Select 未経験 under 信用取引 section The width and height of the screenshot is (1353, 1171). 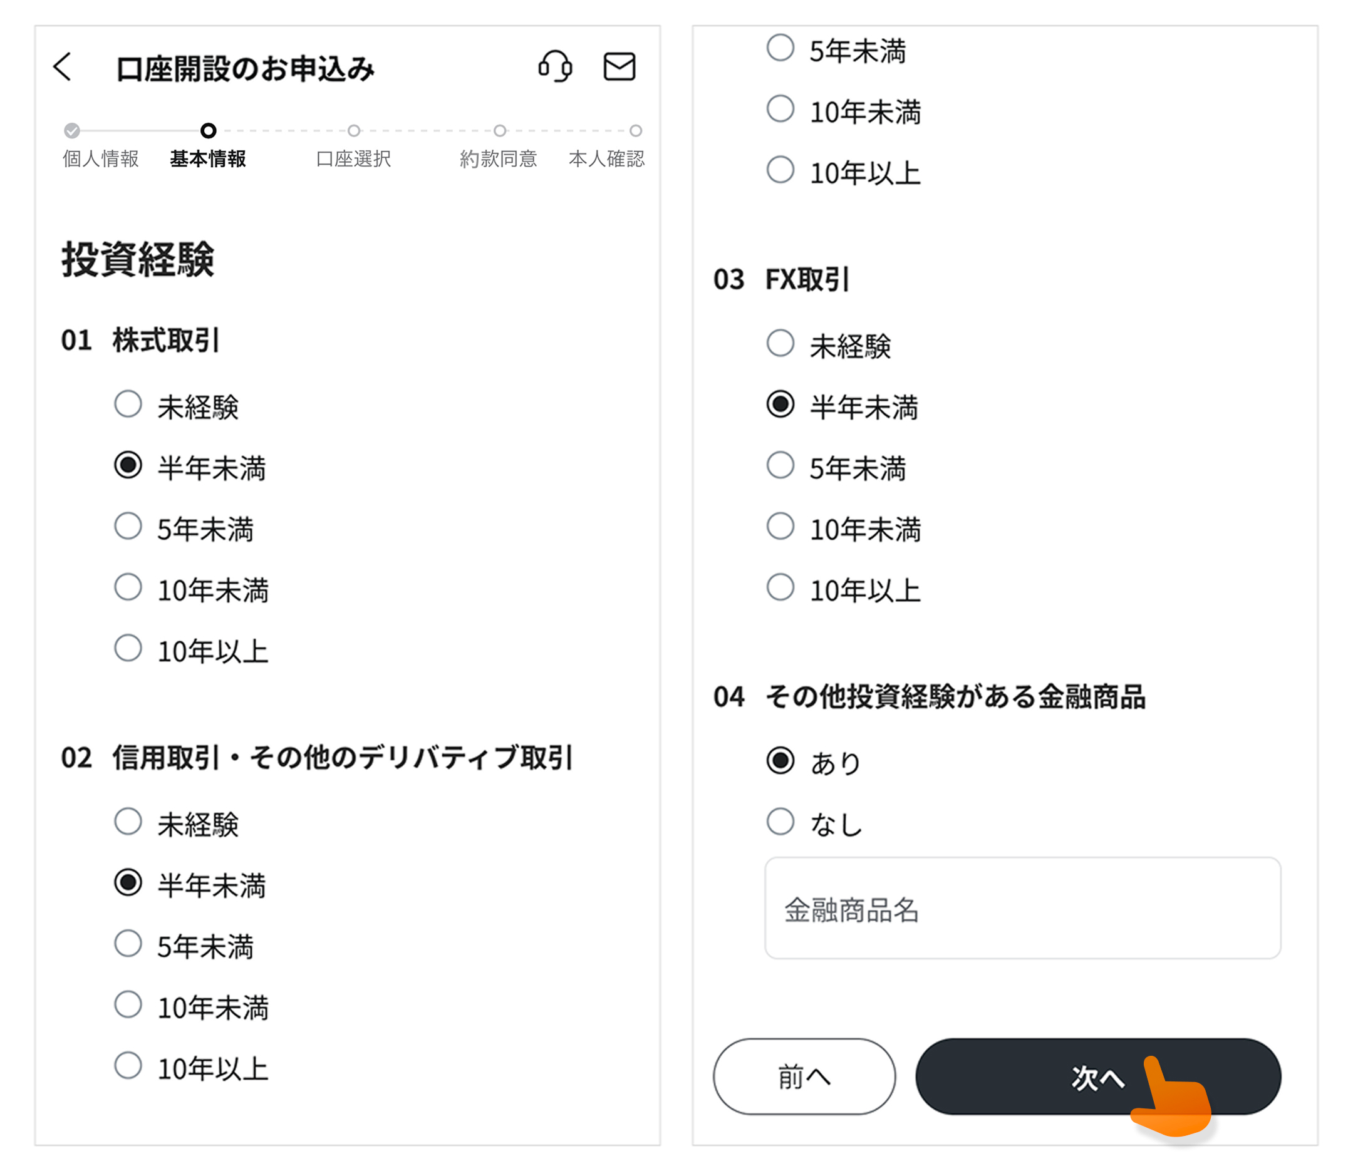[x=128, y=822]
